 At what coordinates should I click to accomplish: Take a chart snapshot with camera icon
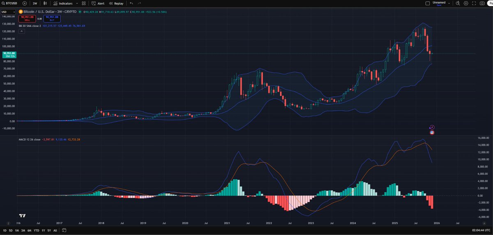pos(482,3)
